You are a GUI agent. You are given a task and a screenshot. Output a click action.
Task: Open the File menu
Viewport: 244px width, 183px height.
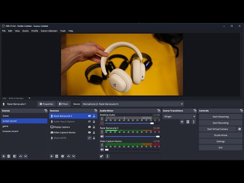[4, 31]
